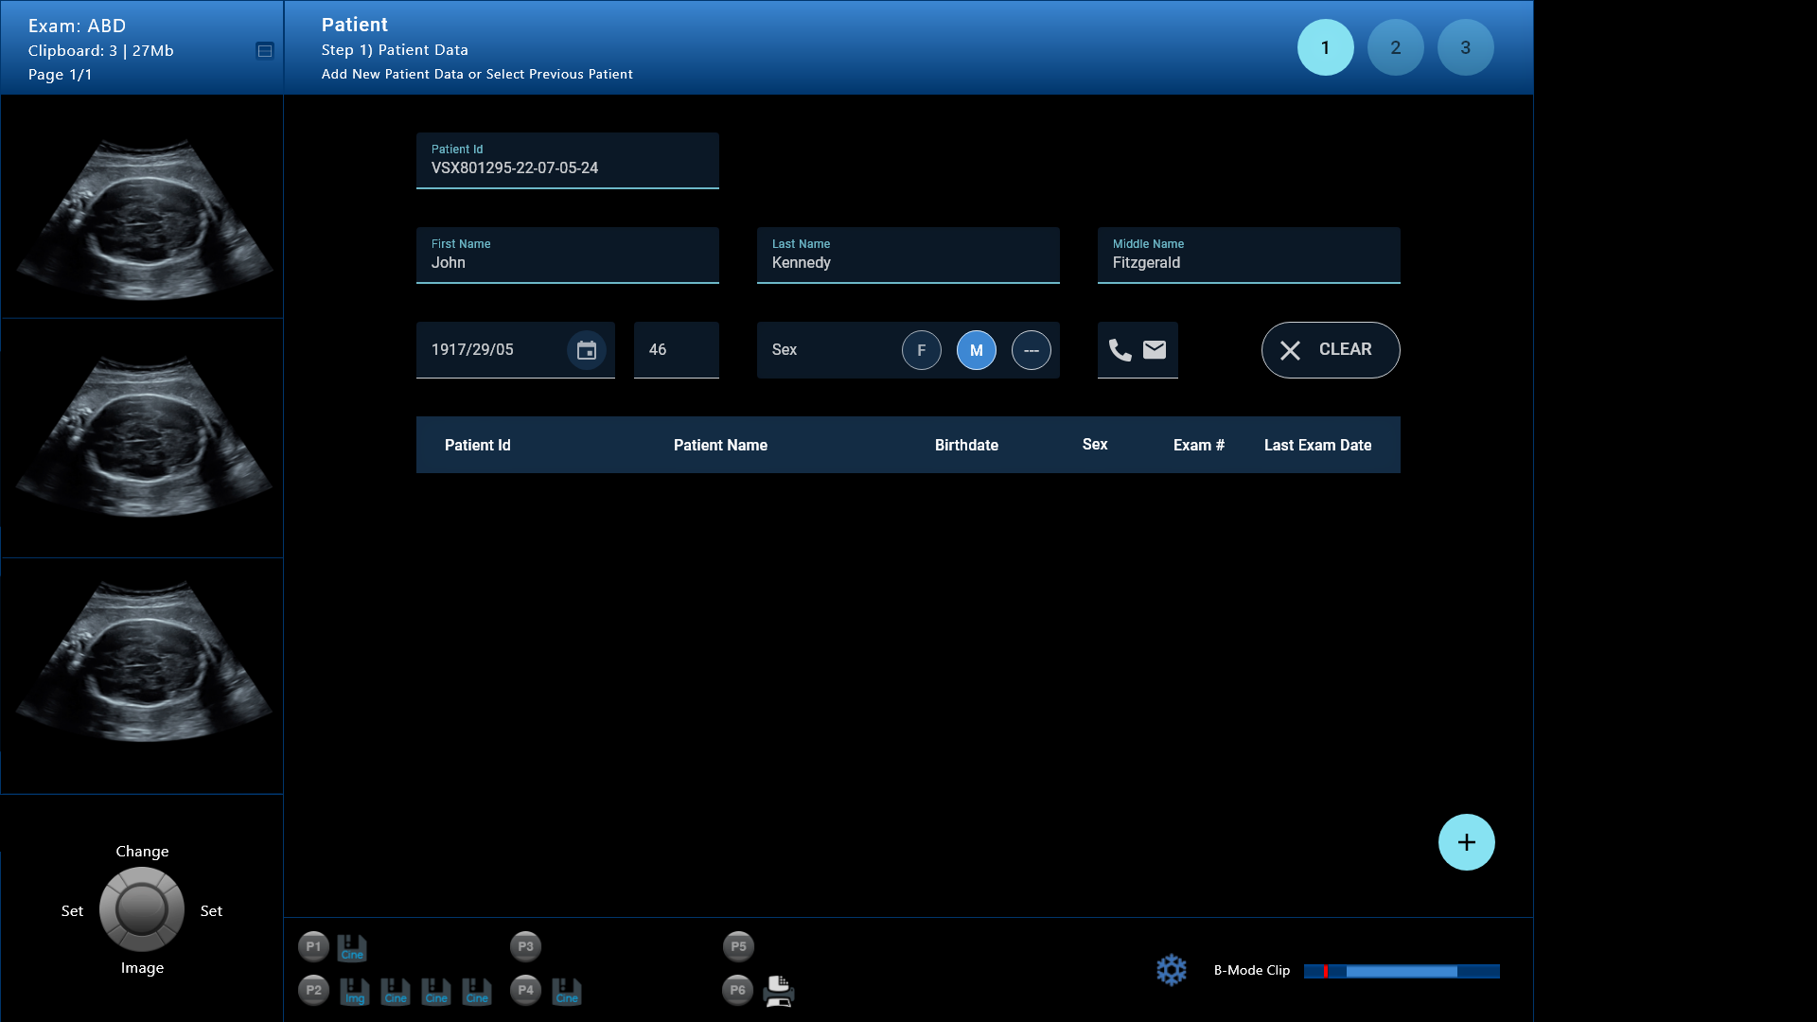Click the phone contact icon
This screenshot has width=1817, height=1022.
pos(1120,350)
